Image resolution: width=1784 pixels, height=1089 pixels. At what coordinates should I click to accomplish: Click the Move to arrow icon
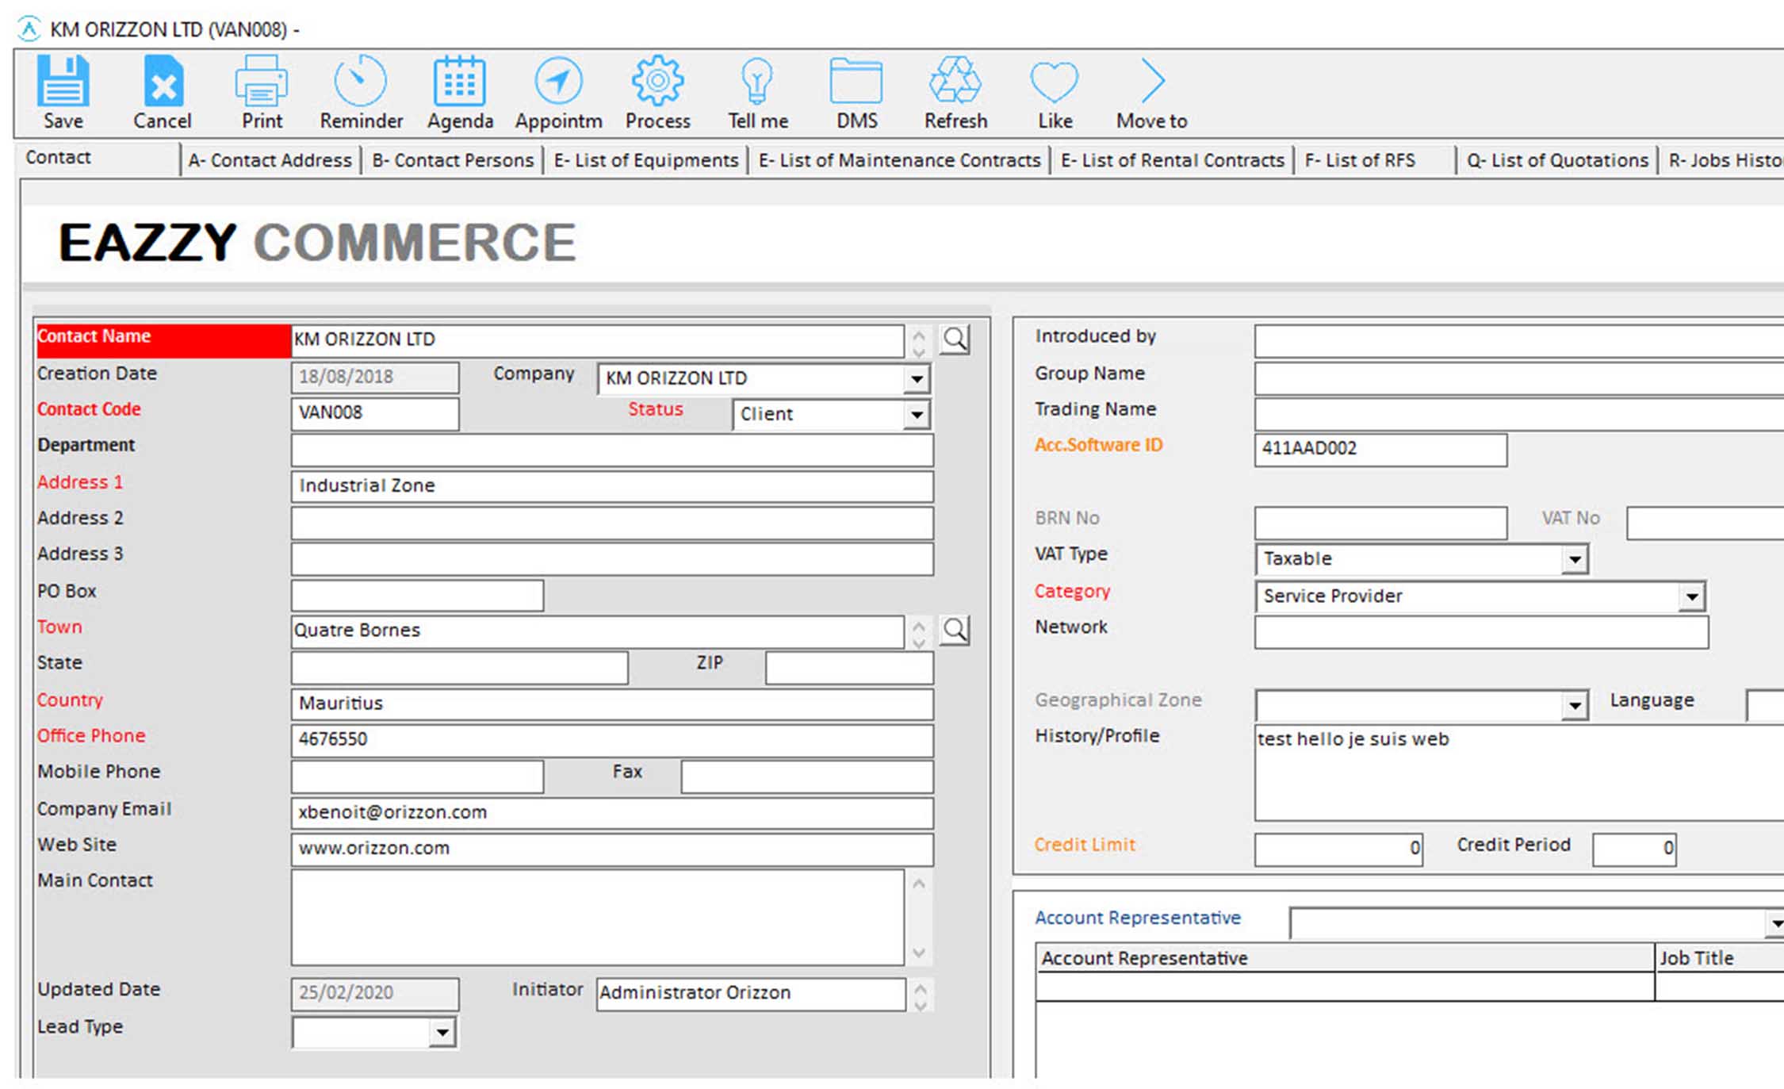point(1152,80)
